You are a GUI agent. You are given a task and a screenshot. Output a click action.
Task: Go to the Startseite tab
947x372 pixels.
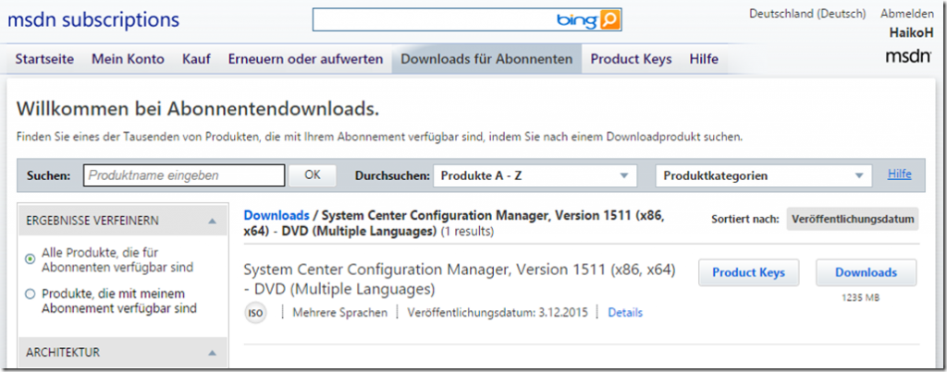pos(44,59)
